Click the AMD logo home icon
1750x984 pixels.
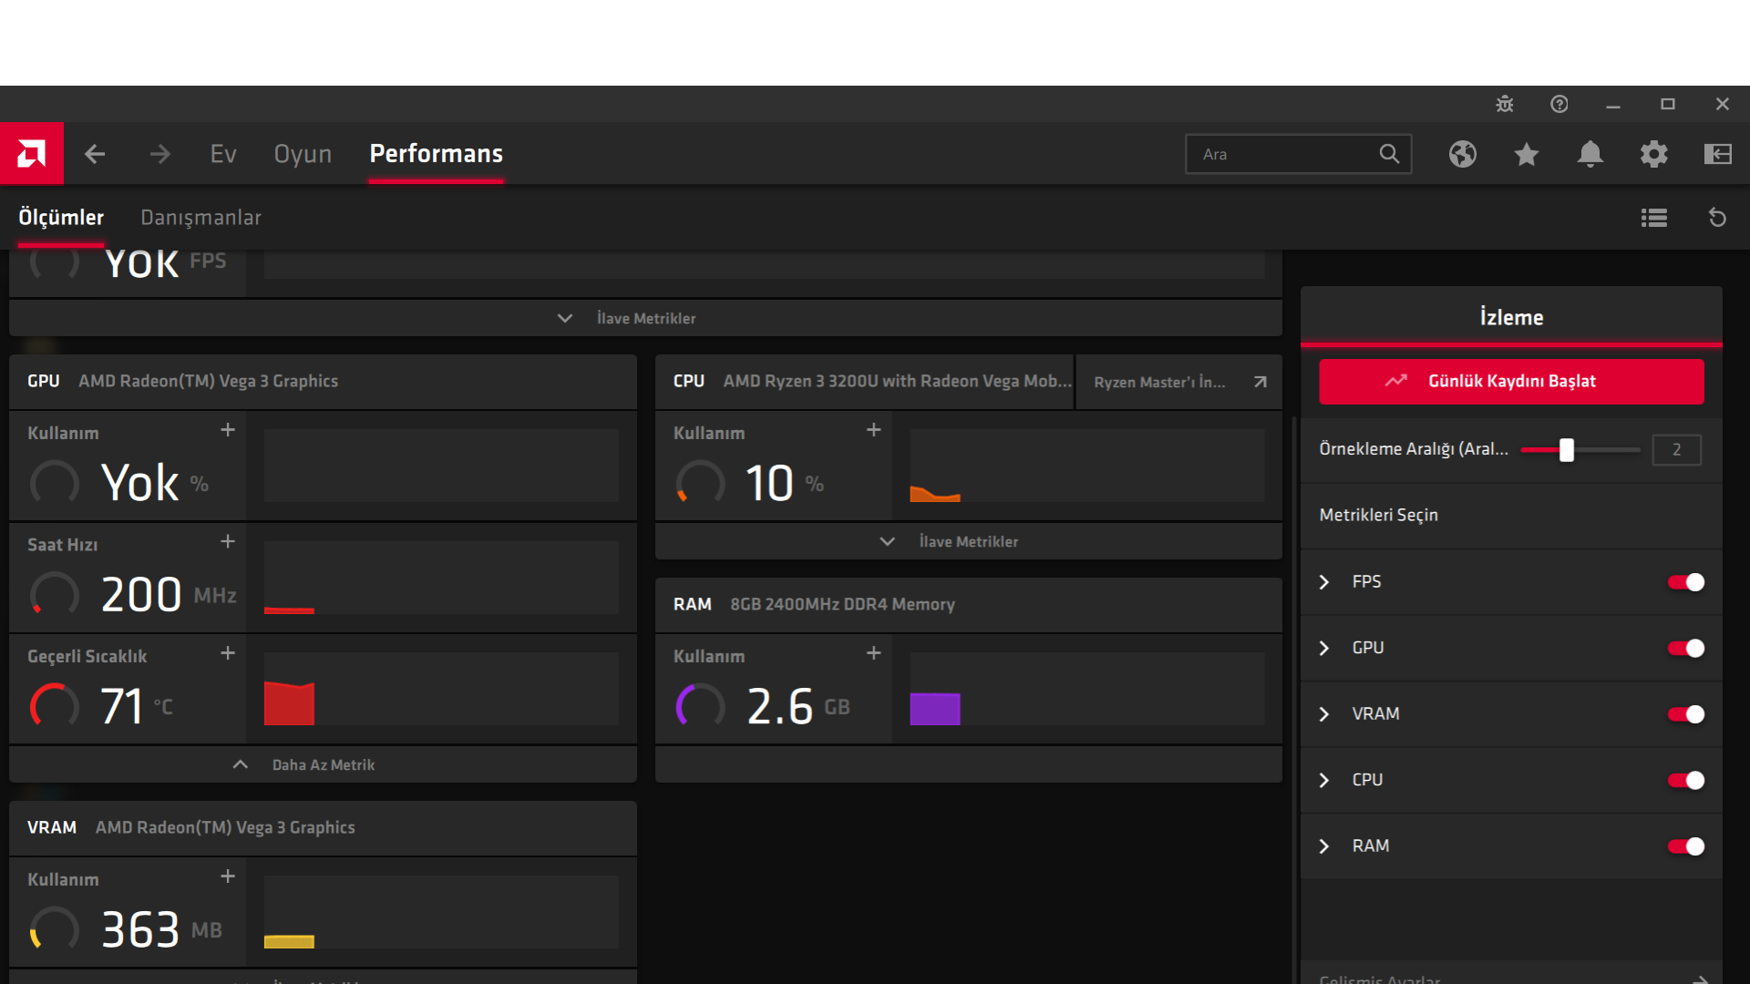tap(31, 153)
